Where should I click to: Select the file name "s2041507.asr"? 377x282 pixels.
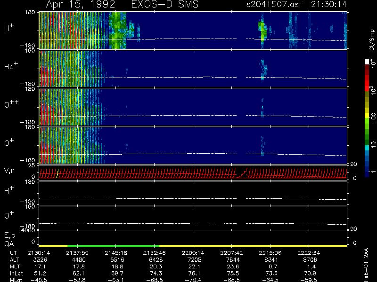tap(274, 4)
